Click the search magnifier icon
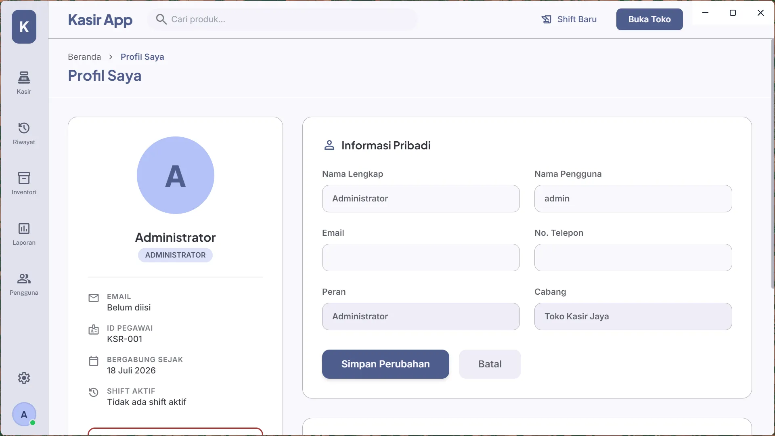775x436 pixels. tap(161, 19)
